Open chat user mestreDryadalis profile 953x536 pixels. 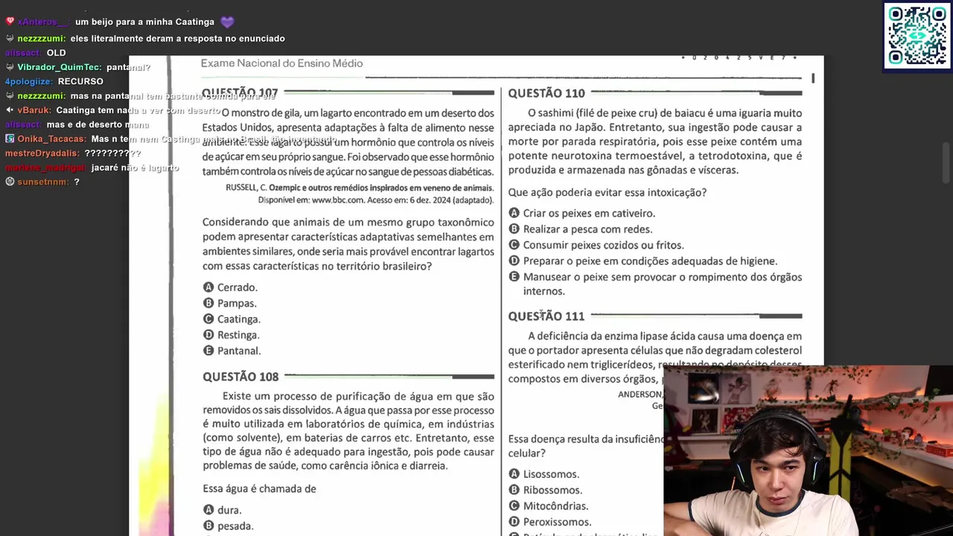pyautogui.click(x=42, y=153)
